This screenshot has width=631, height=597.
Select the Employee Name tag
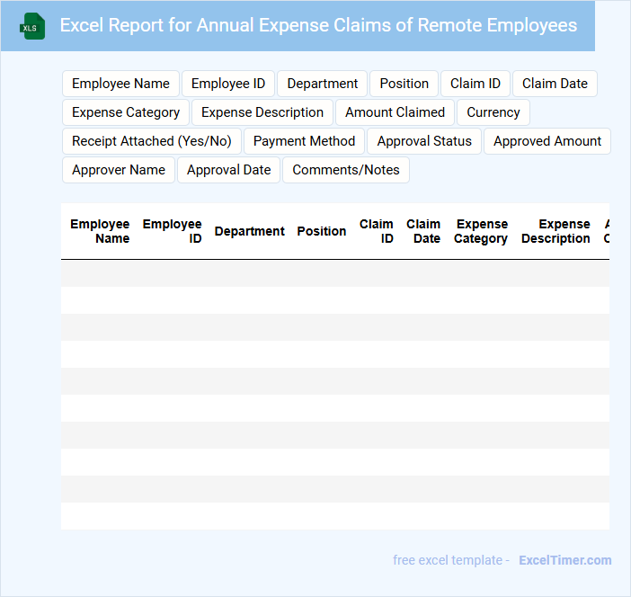pos(120,84)
